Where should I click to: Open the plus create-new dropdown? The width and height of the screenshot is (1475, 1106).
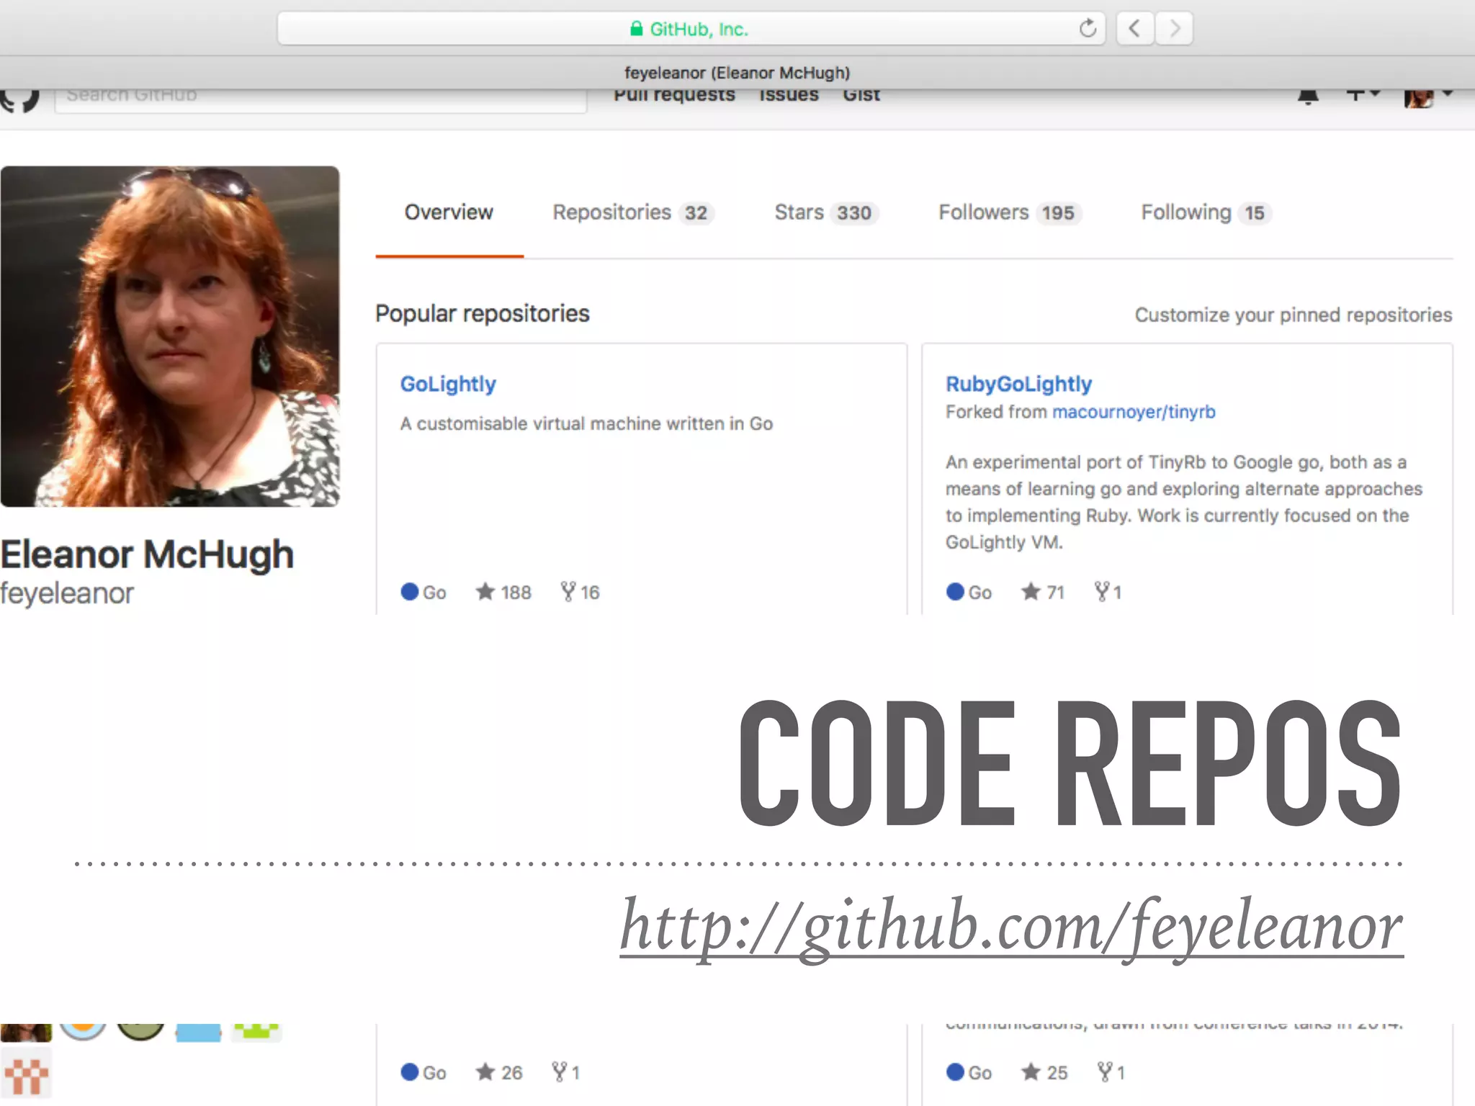[1363, 95]
